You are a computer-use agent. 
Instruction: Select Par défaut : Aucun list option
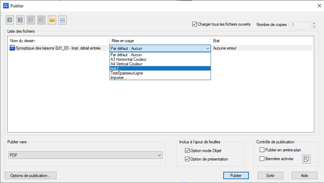pyautogui.click(x=160, y=55)
